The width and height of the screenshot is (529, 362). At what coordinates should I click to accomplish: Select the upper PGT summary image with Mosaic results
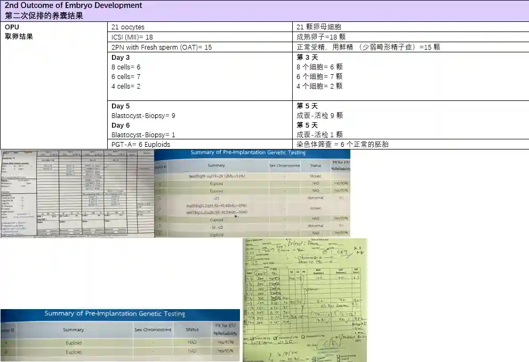(252, 194)
